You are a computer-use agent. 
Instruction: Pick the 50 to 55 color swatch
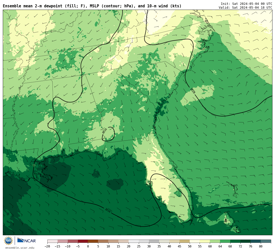(x=195, y=241)
